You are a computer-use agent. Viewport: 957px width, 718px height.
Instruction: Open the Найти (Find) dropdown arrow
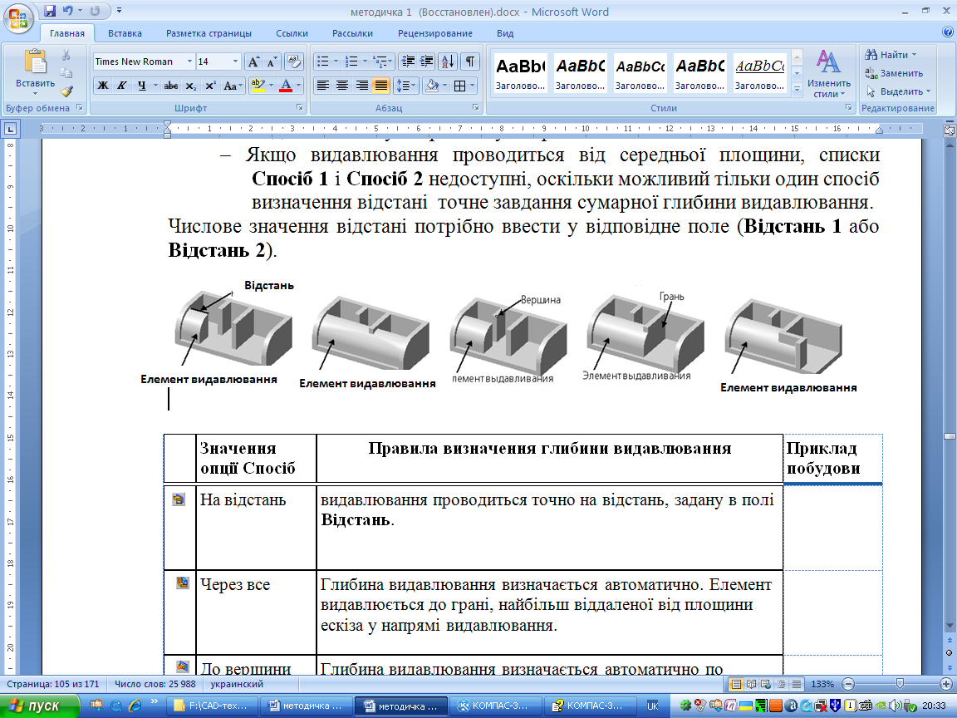(x=915, y=55)
